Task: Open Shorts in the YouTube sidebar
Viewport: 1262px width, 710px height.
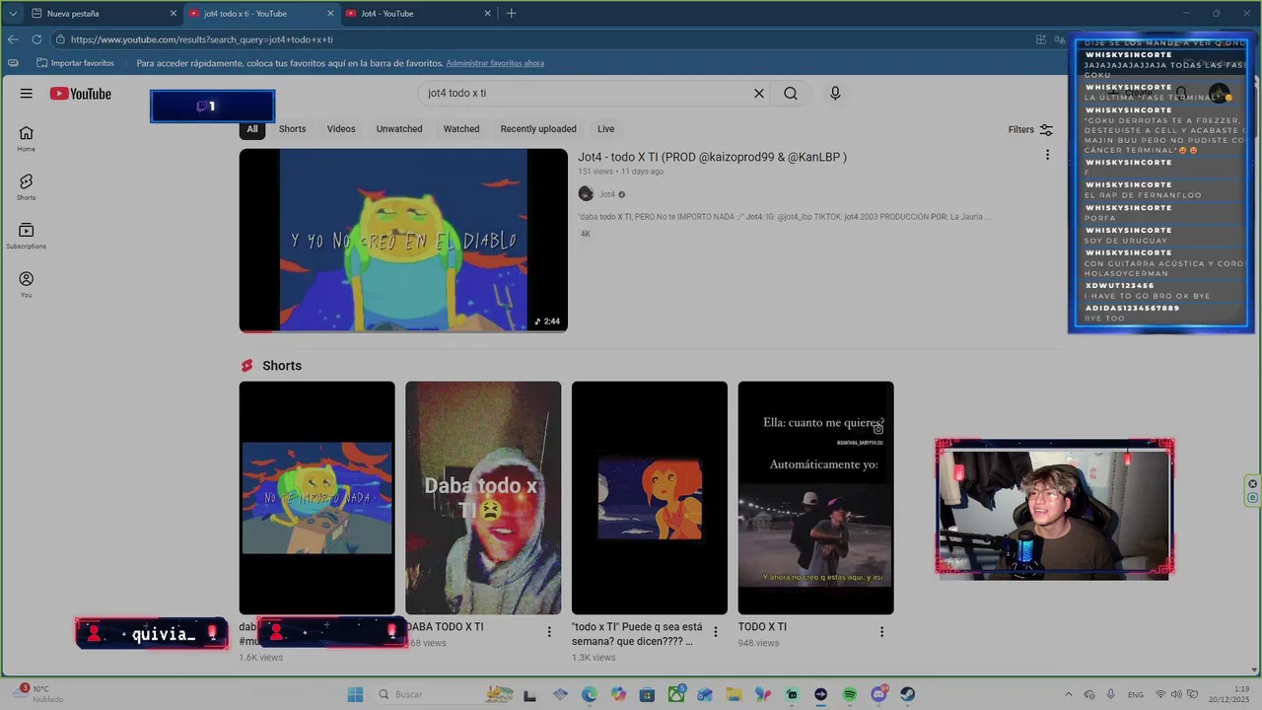Action: 27,187
